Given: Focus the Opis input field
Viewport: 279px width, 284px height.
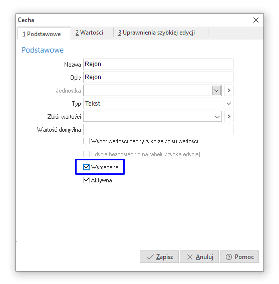Looking at the screenshot, I should click(158, 77).
